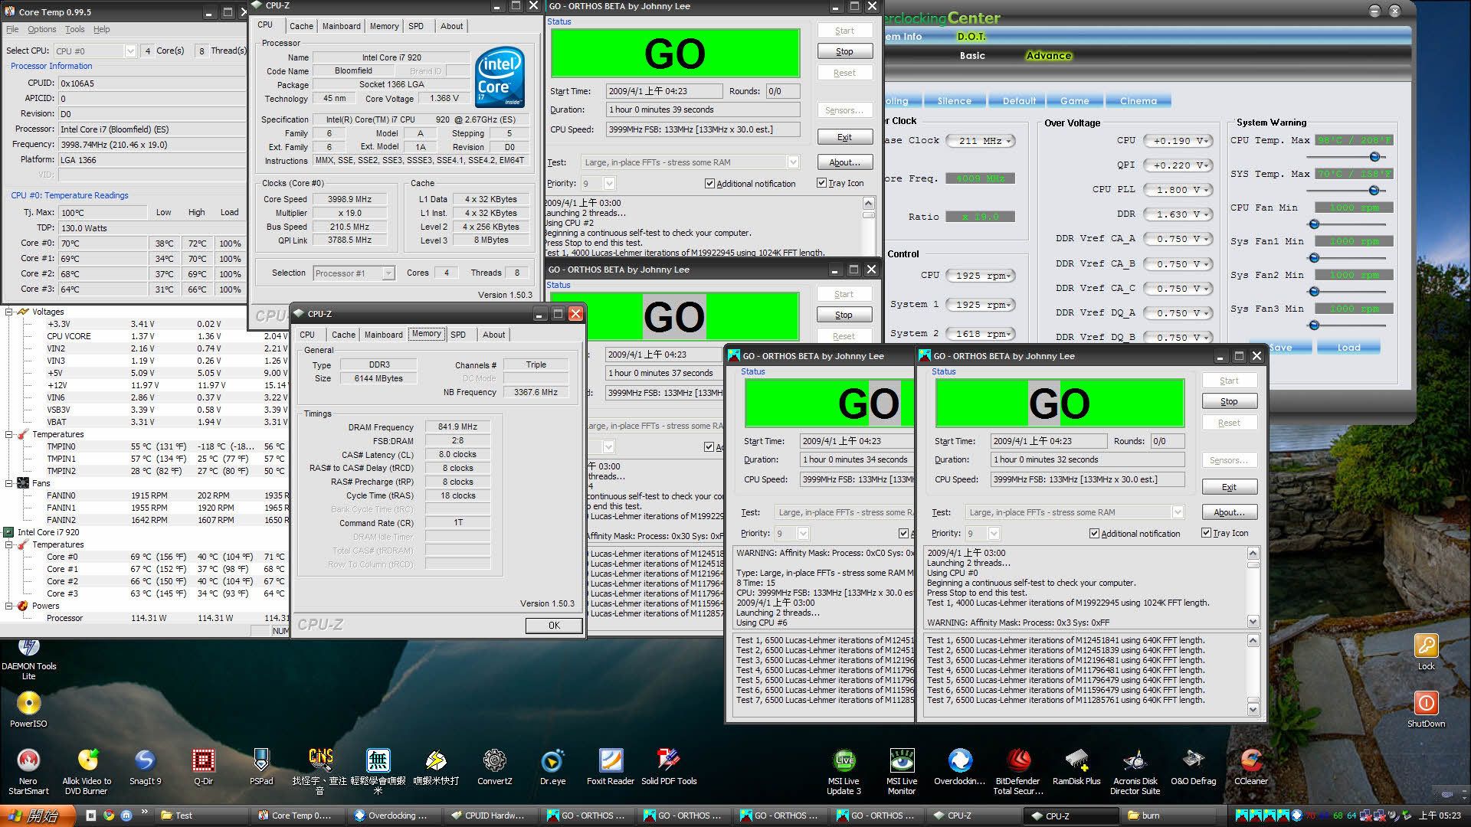Open the Windows Start button

coord(38,816)
